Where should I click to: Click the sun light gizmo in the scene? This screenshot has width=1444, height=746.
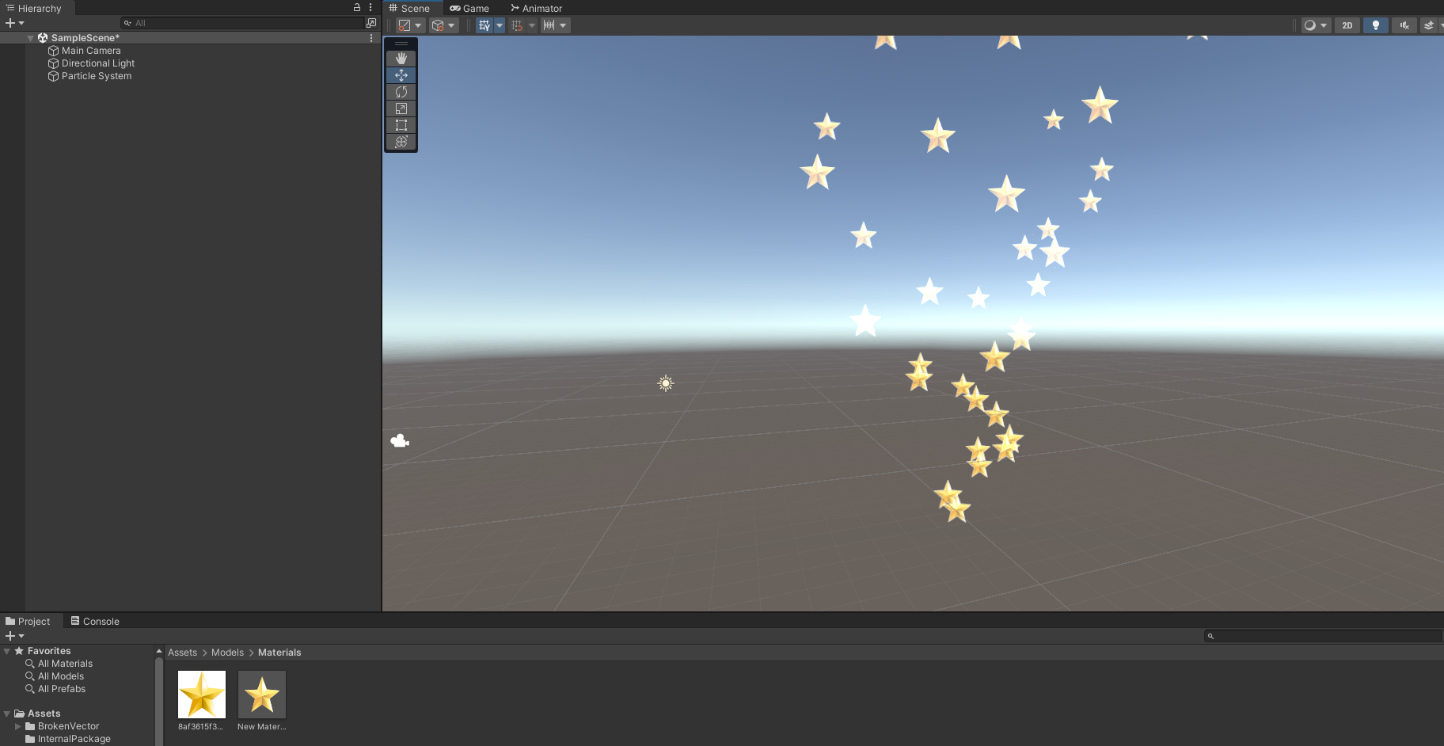666,383
